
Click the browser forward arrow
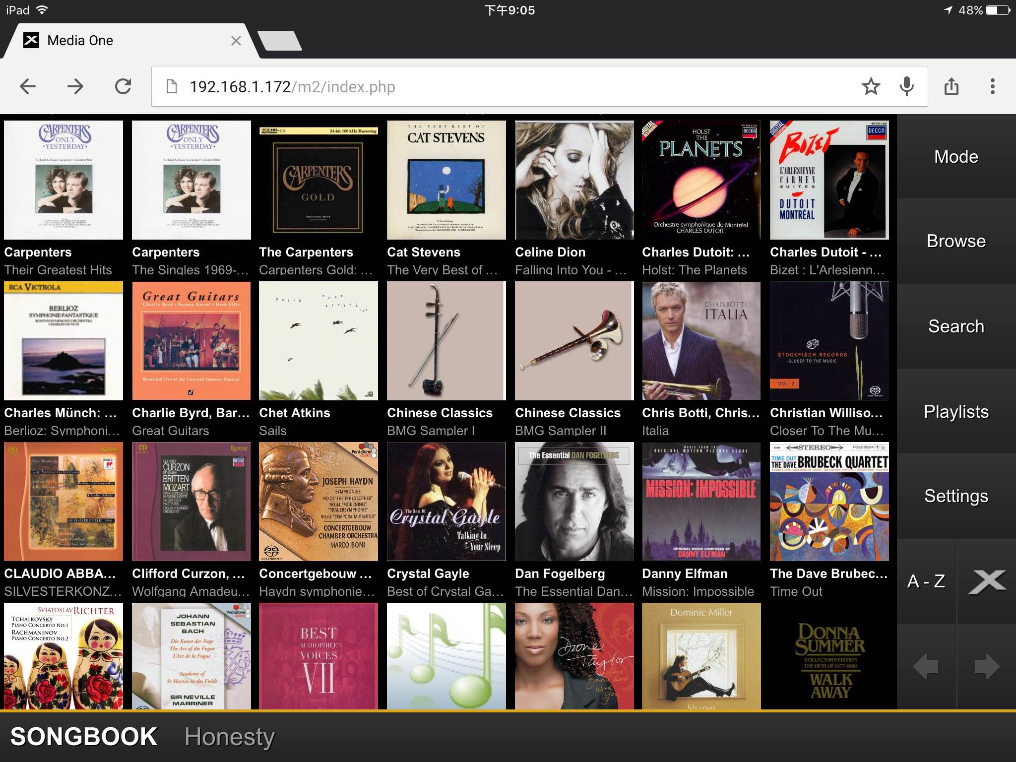click(75, 87)
